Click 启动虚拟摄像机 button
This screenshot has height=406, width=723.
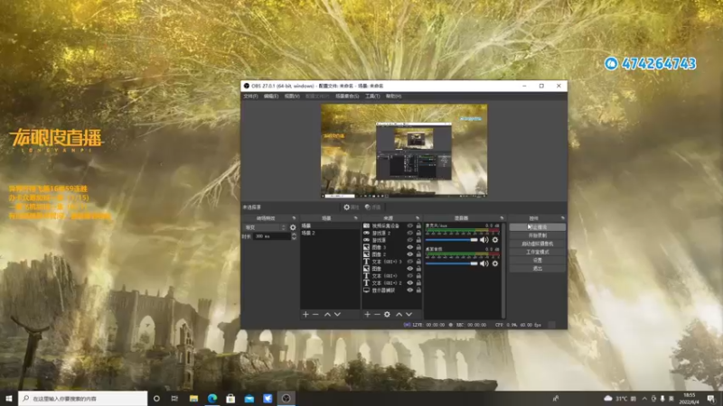point(537,244)
